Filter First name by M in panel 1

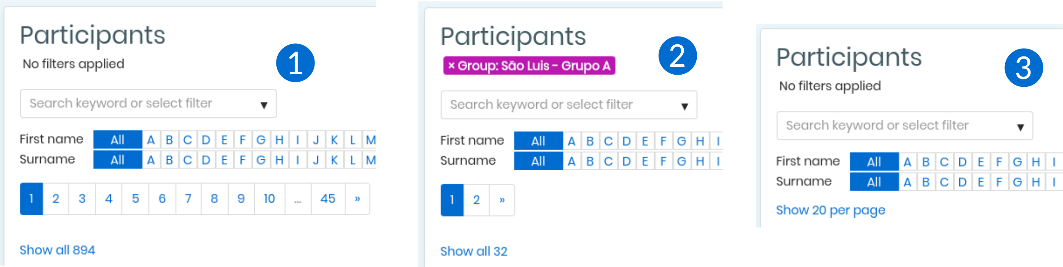tap(370, 140)
